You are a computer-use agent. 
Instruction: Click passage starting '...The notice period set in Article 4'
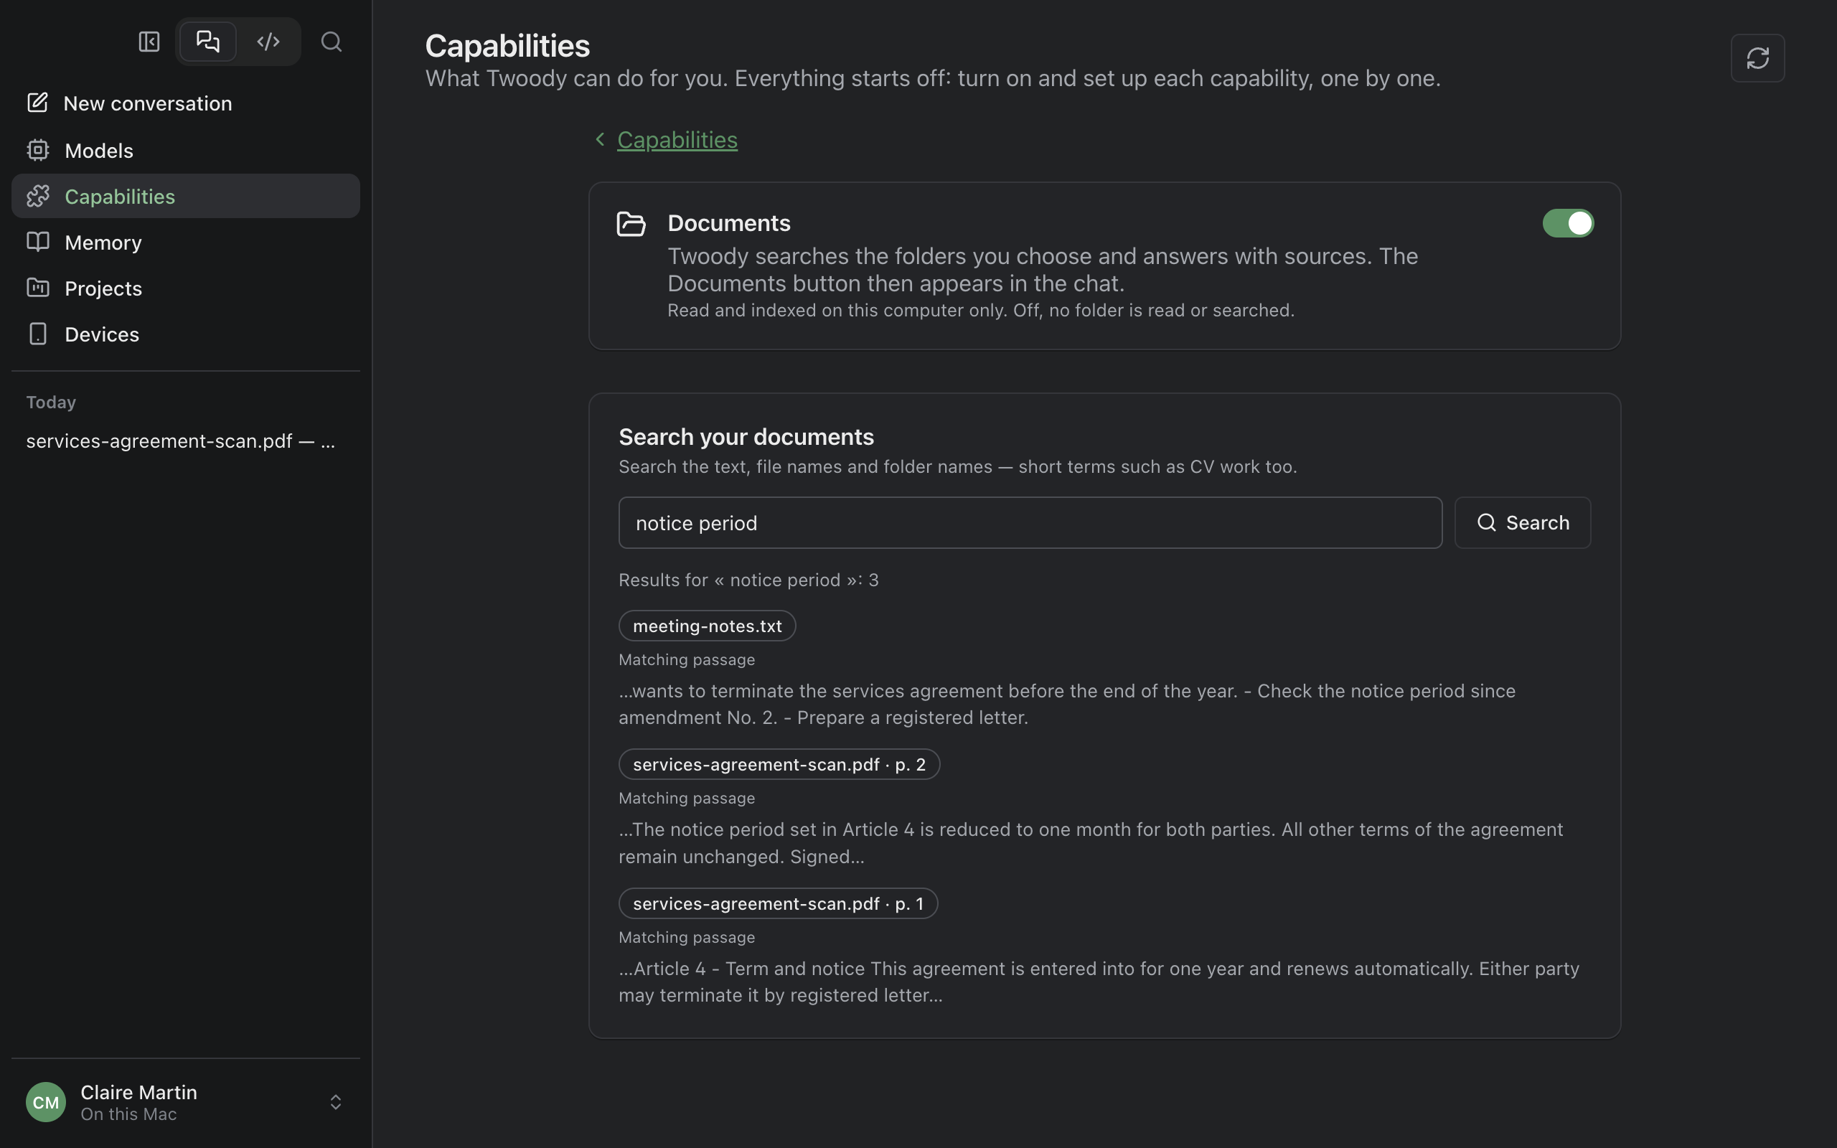pos(1091,843)
